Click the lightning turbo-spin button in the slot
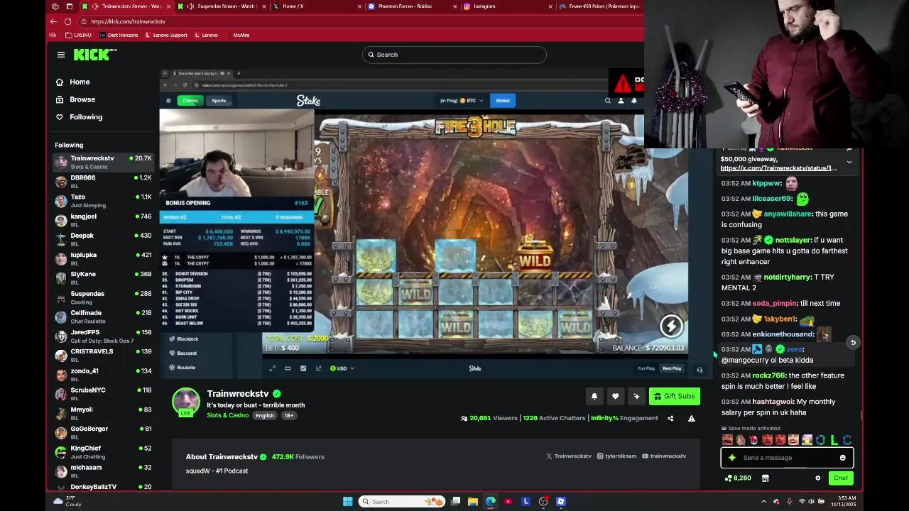The height and width of the screenshot is (511, 909). tap(671, 326)
